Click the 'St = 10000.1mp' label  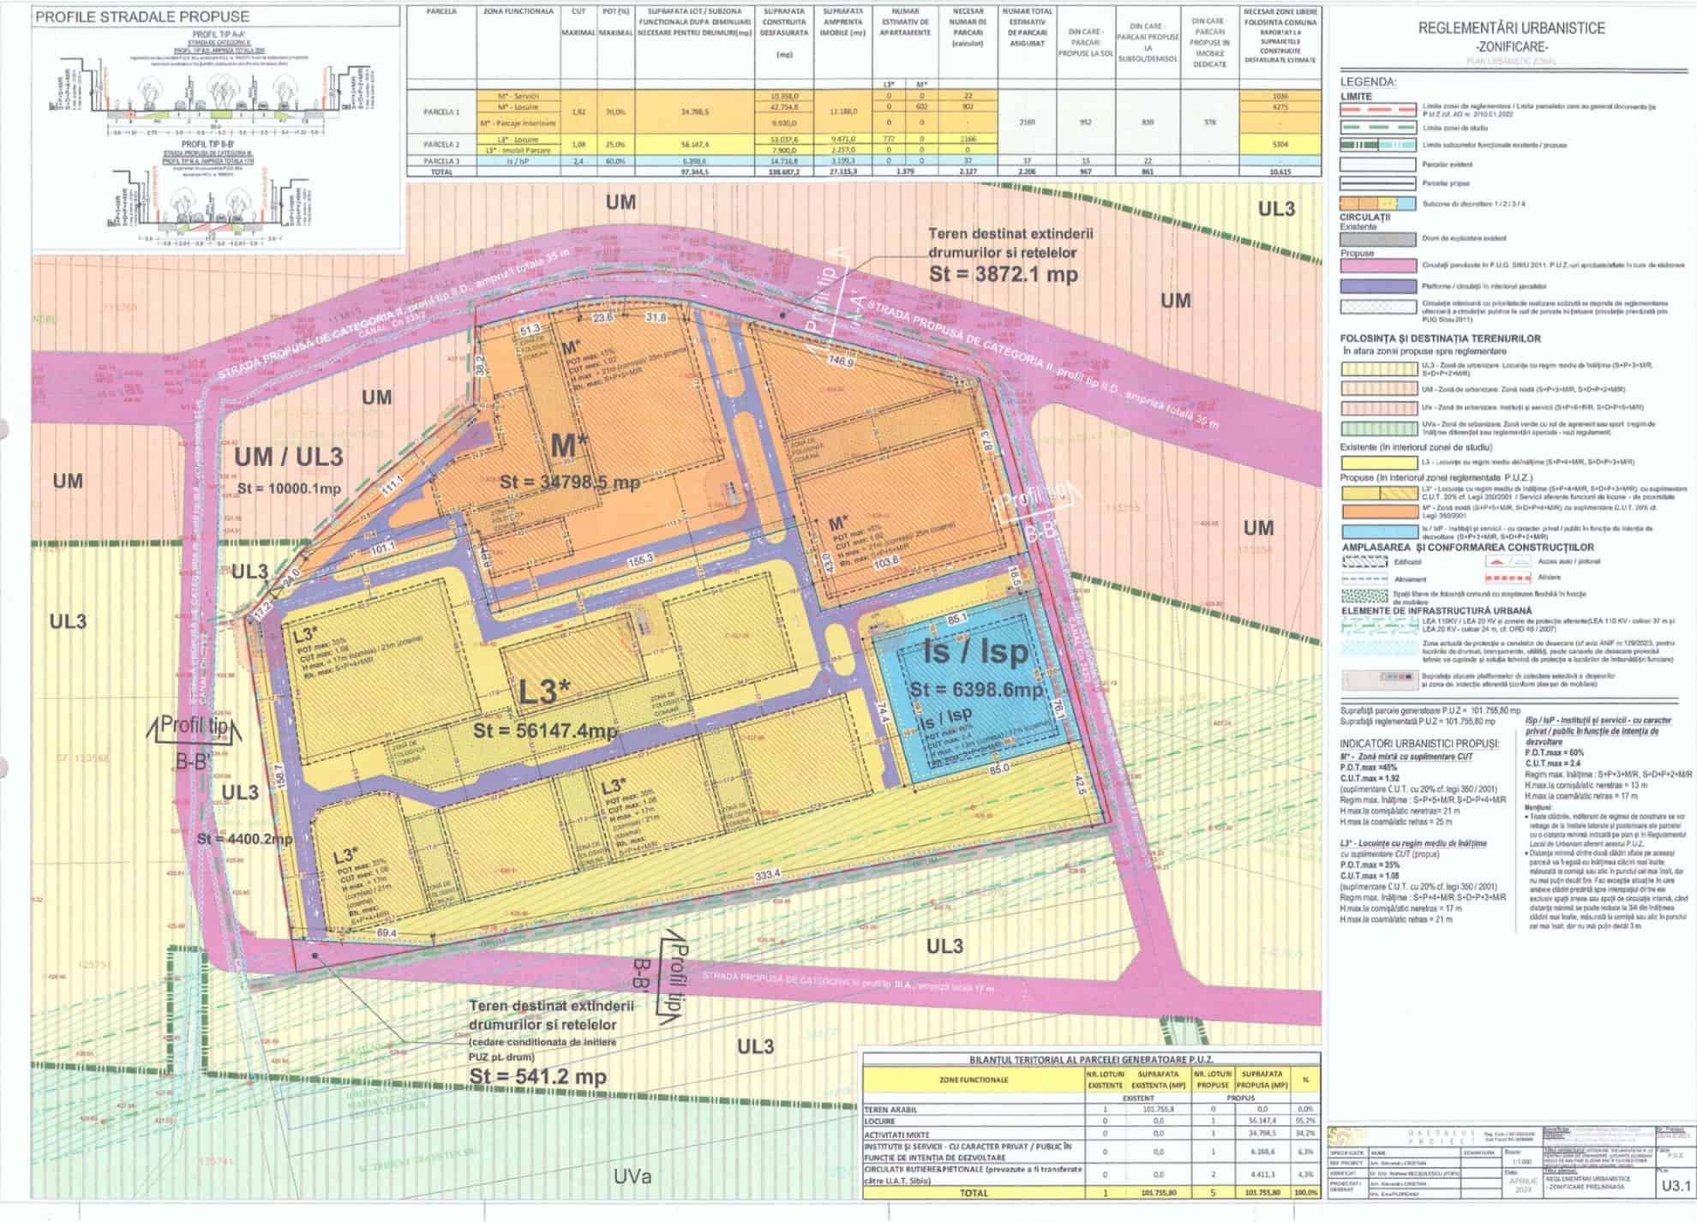click(290, 489)
